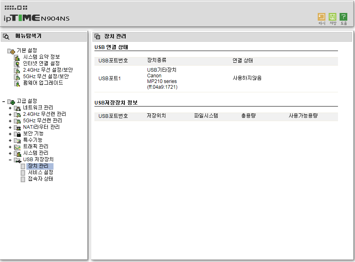Viewport: 355px width, 262px height.
Task: Click the 접속자 상태 page icon
Action: [23, 179]
